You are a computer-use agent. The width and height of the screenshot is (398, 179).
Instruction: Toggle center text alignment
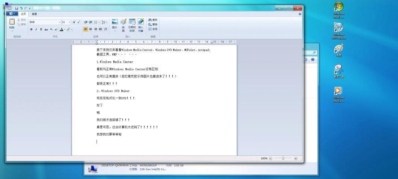pos(90,30)
